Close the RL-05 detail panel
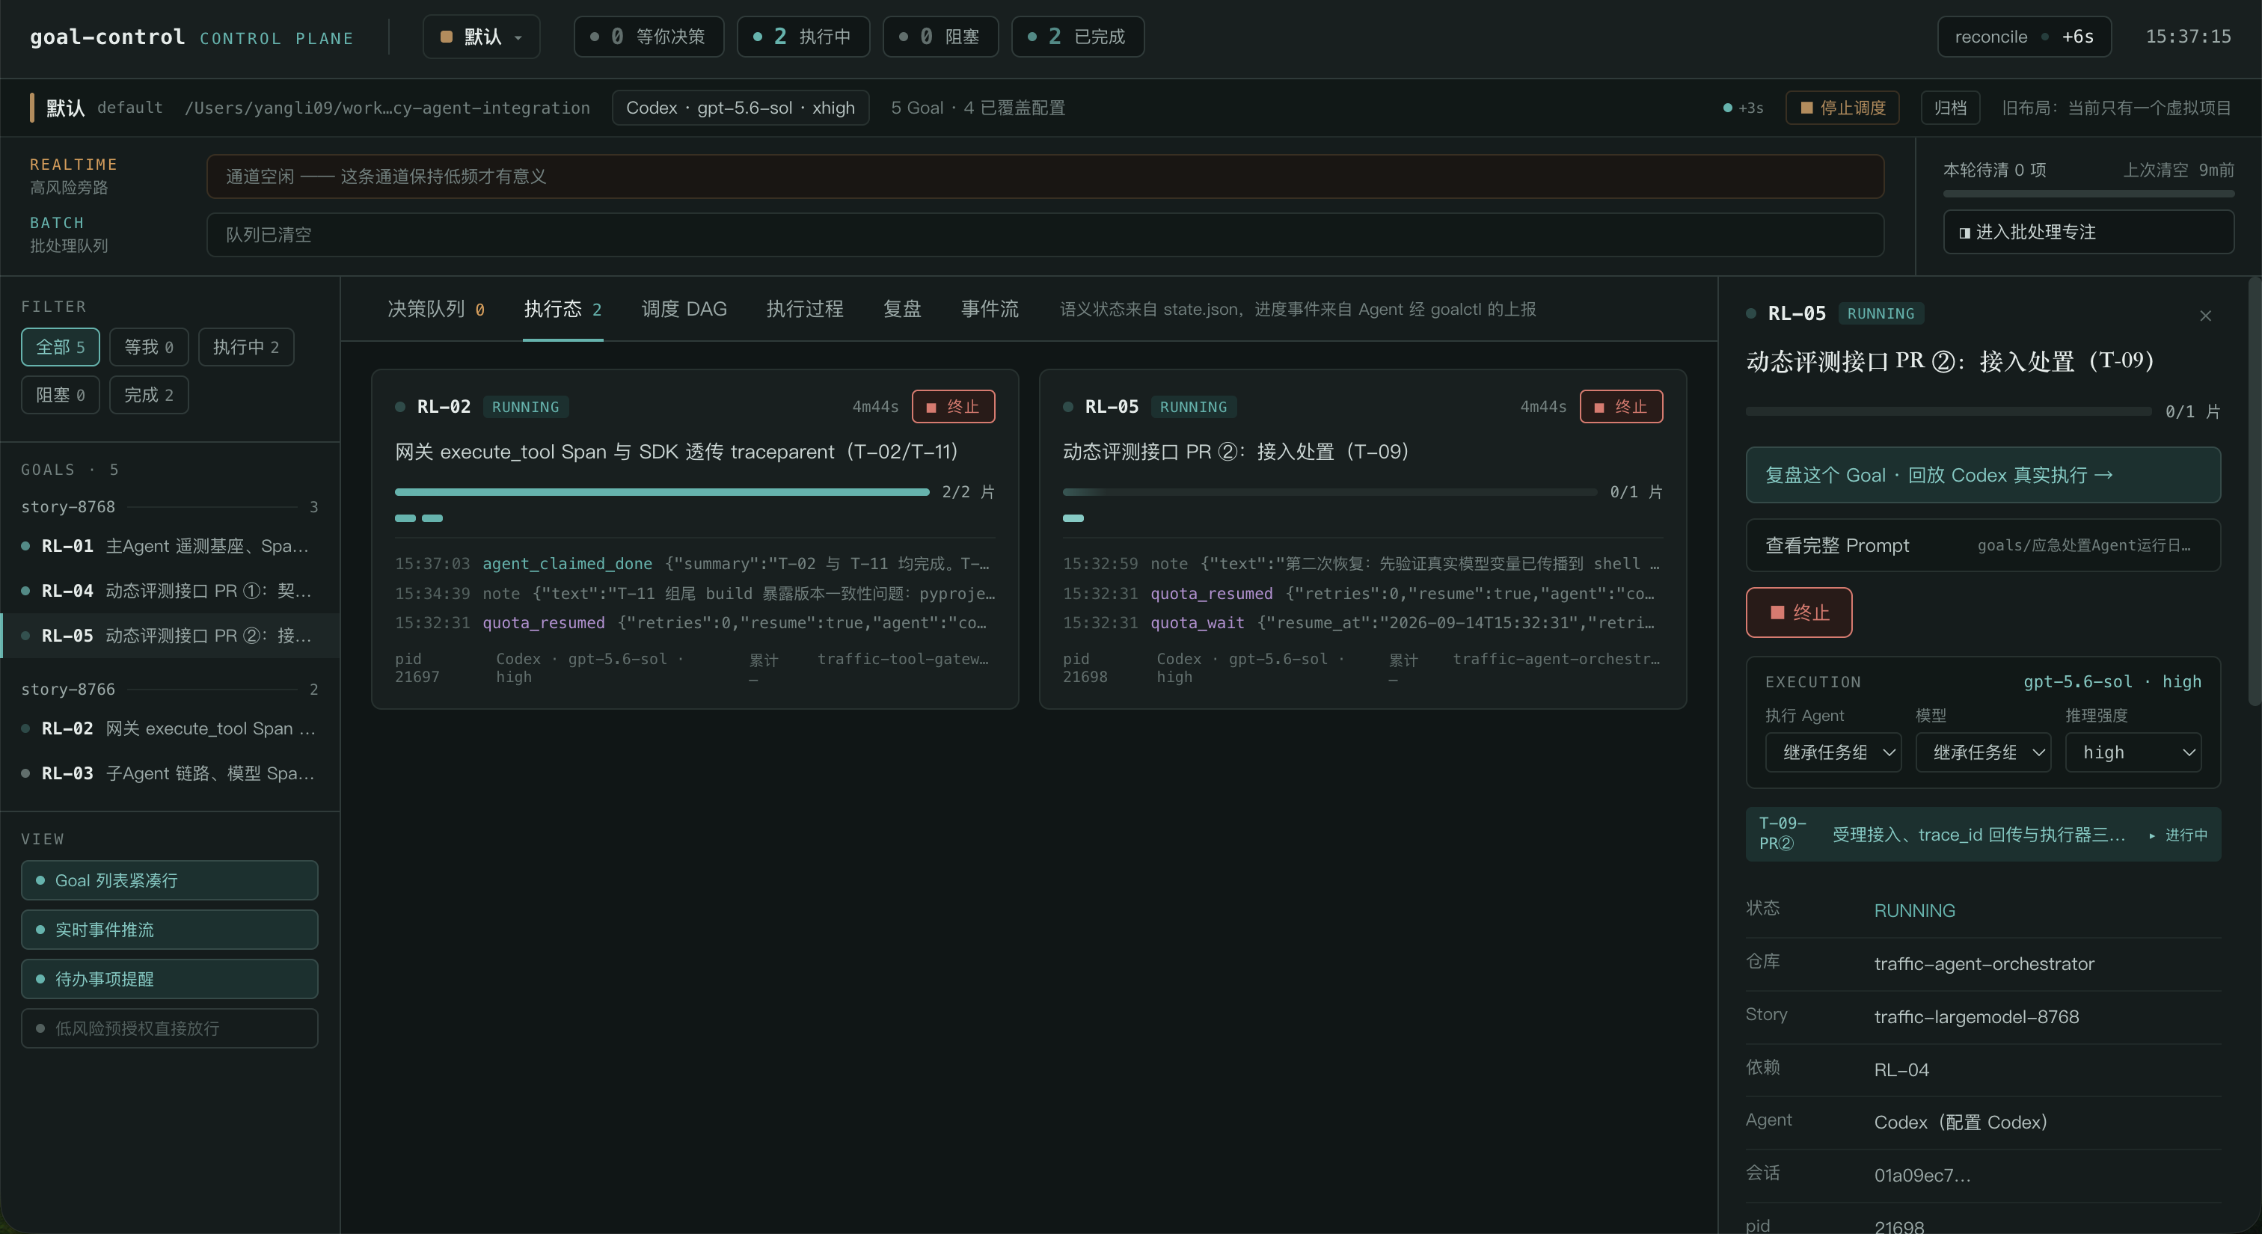The width and height of the screenshot is (2262, 1234). tap(2205, 316)
